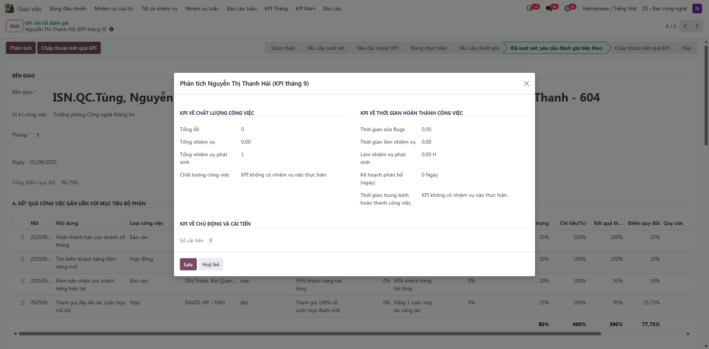Select the Soạn thảo status stage
Screen dimensions: 709x349
click(x=283, y=48)
